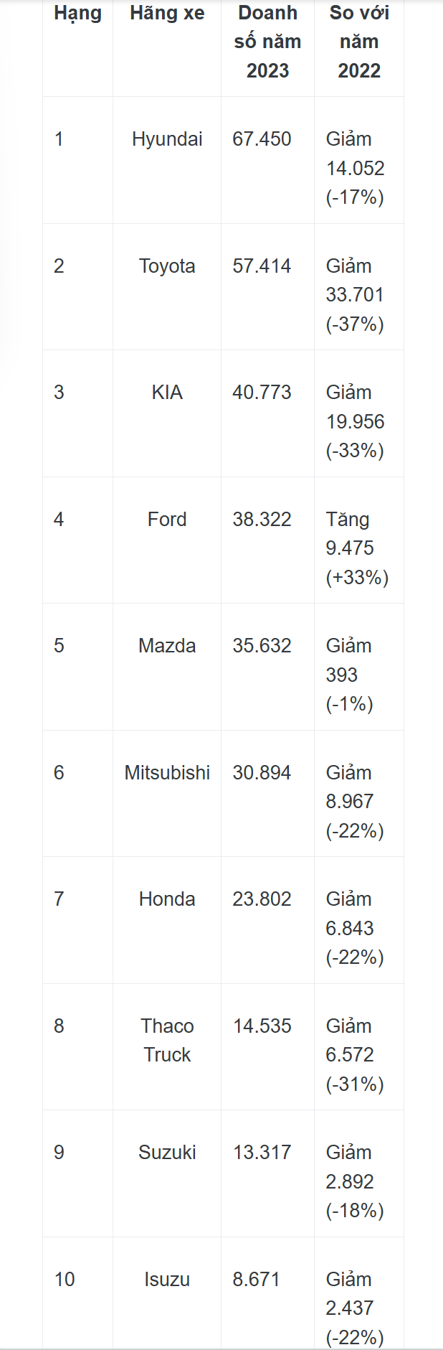443x1350 pixels.
Task: Click the "So với năm 2022" header
Action: (359, 42)
